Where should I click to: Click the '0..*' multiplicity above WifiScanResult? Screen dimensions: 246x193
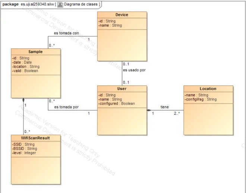(27, 132)
